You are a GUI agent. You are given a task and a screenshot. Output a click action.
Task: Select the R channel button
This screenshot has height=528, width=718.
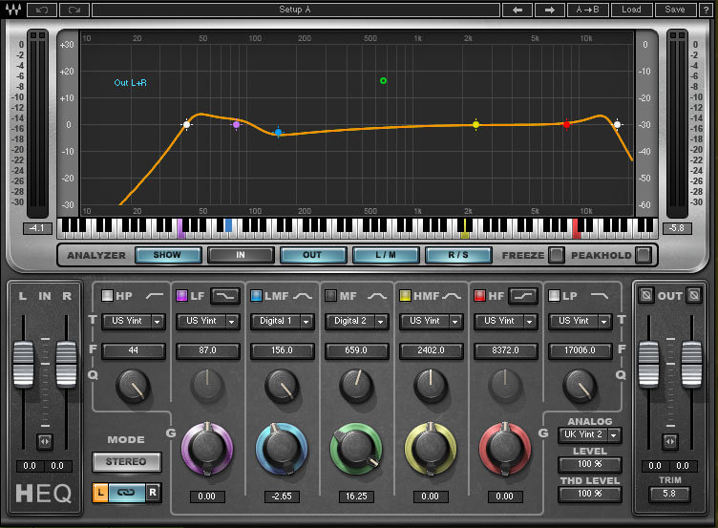(153, 493)
